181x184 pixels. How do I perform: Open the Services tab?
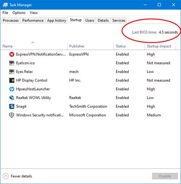[x=119, y=20]
